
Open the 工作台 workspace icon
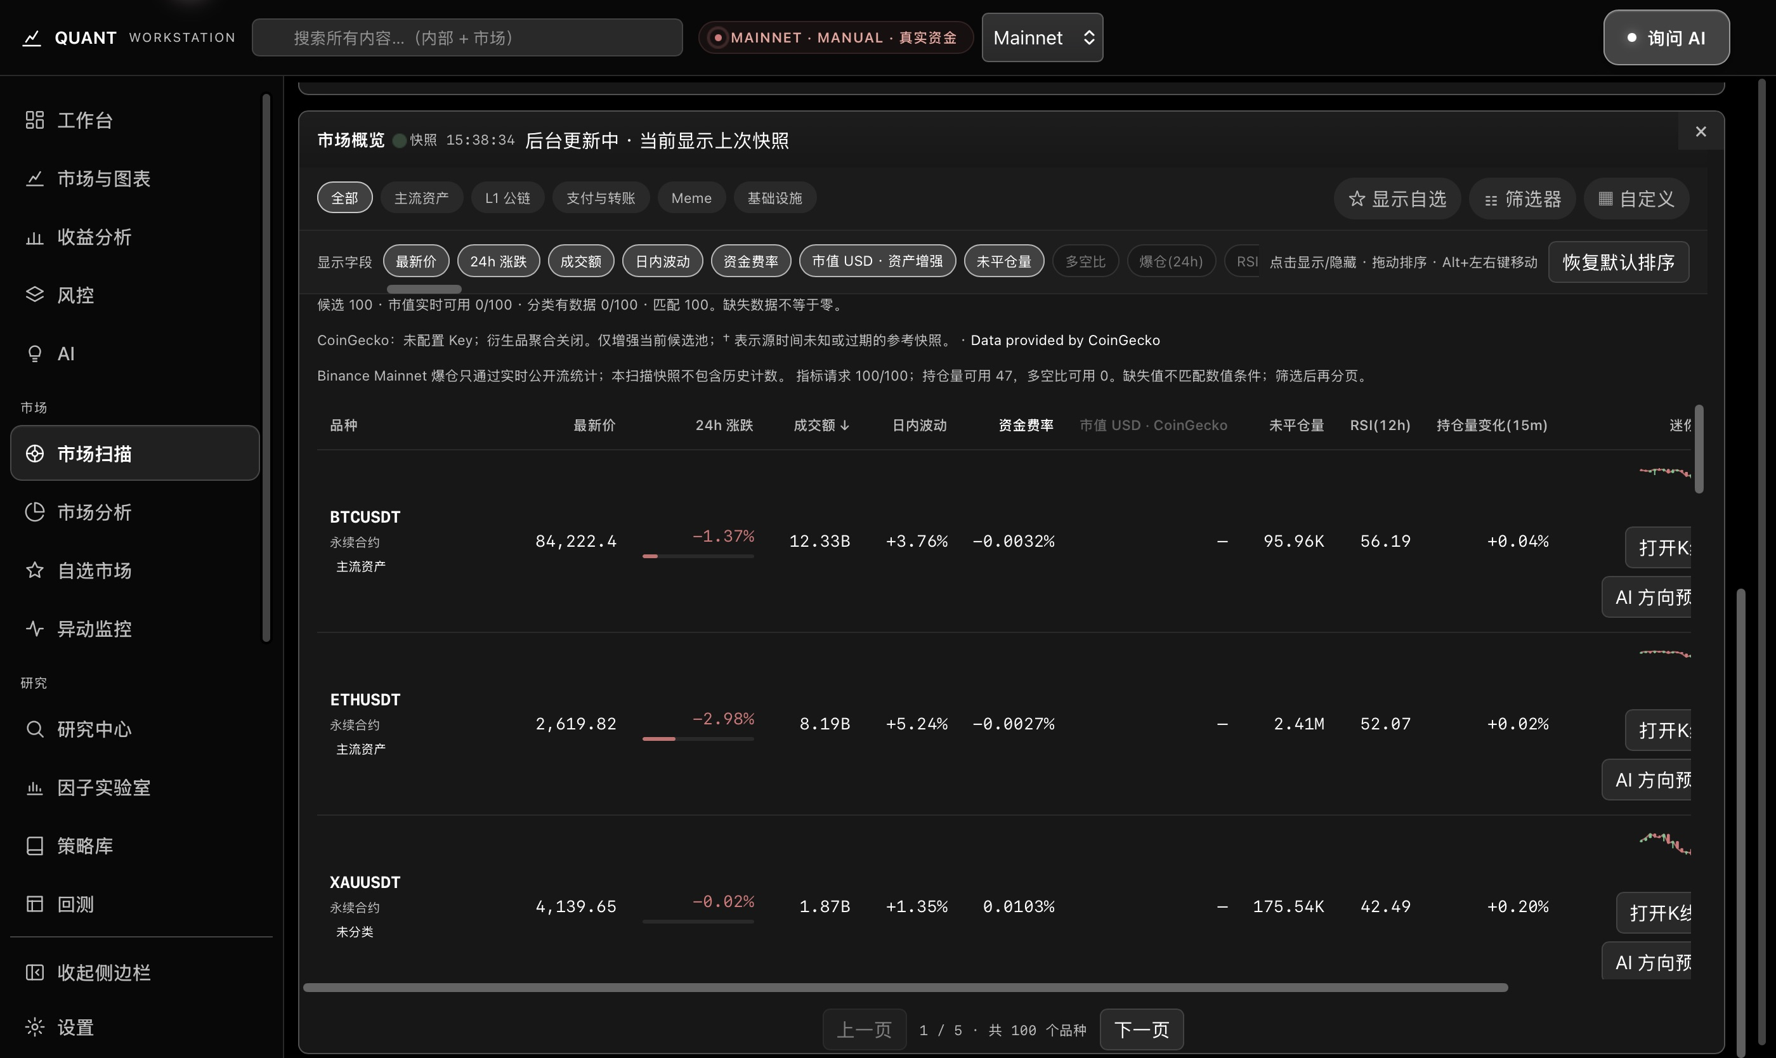(x=34, y=120)
